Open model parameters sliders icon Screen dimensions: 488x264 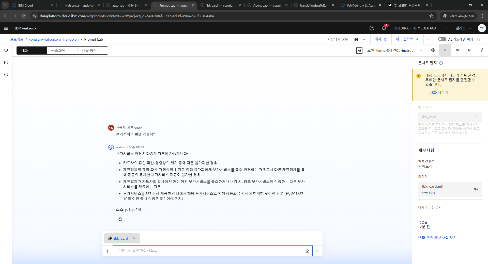click(x=482, y=50)
